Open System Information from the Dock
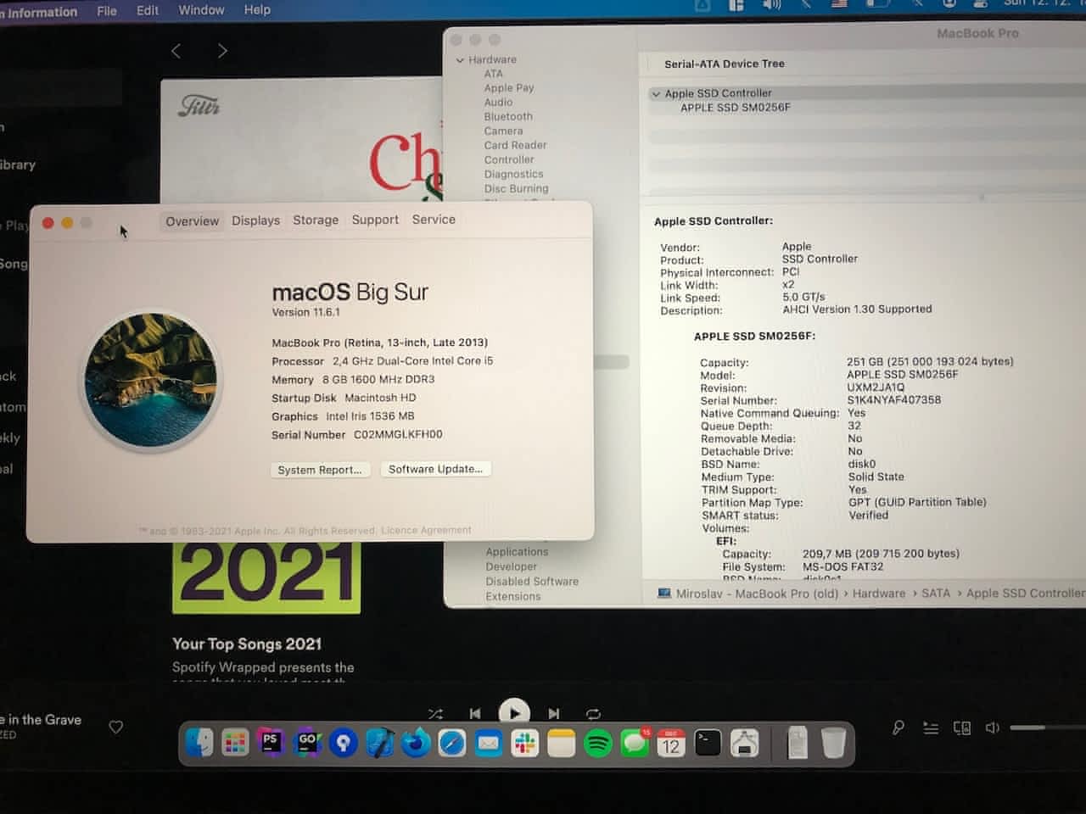Screen dimensions: 1086x814 (x=745, y=744)
